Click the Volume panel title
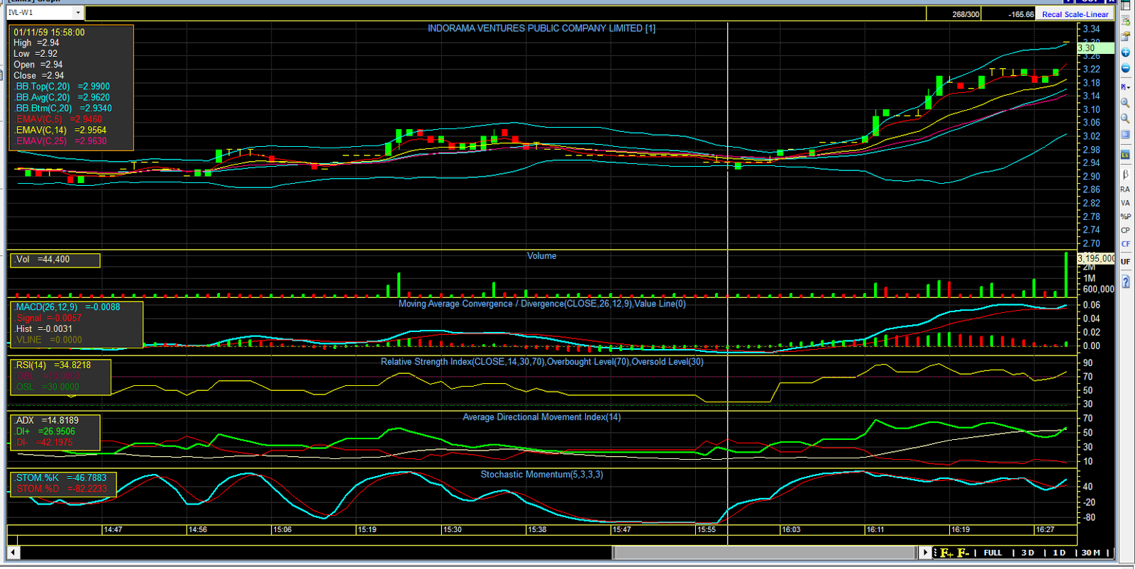 tap(541, 256)
